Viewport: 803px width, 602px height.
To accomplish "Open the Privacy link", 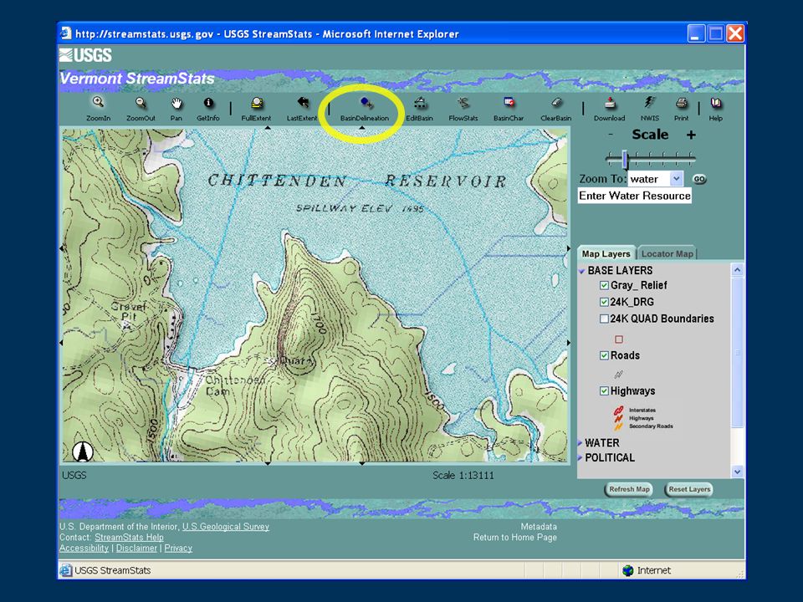I will [178, 548].
